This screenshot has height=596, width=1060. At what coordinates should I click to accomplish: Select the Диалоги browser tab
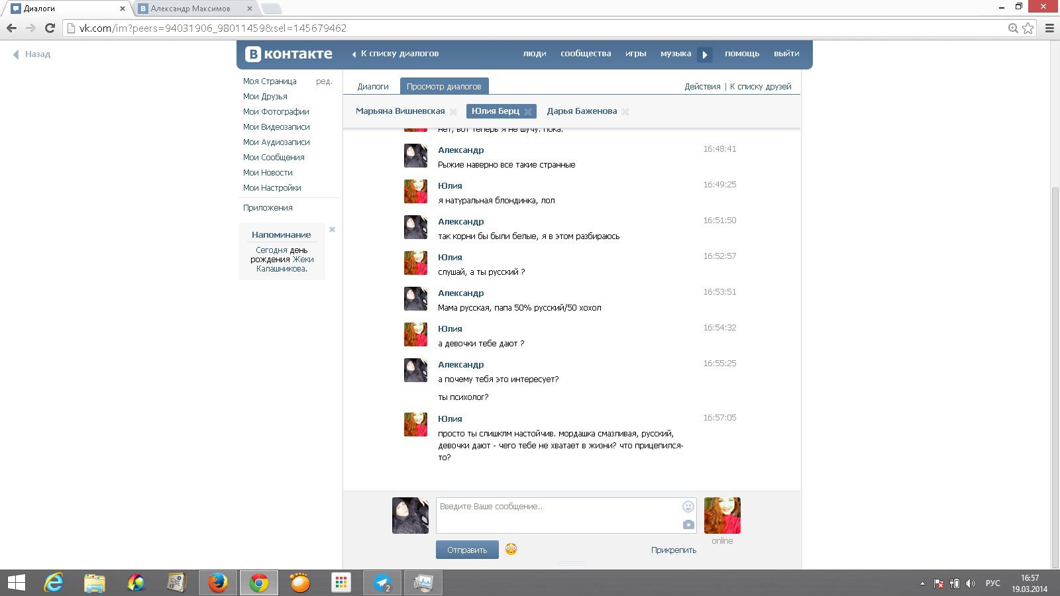coord(66,9)
